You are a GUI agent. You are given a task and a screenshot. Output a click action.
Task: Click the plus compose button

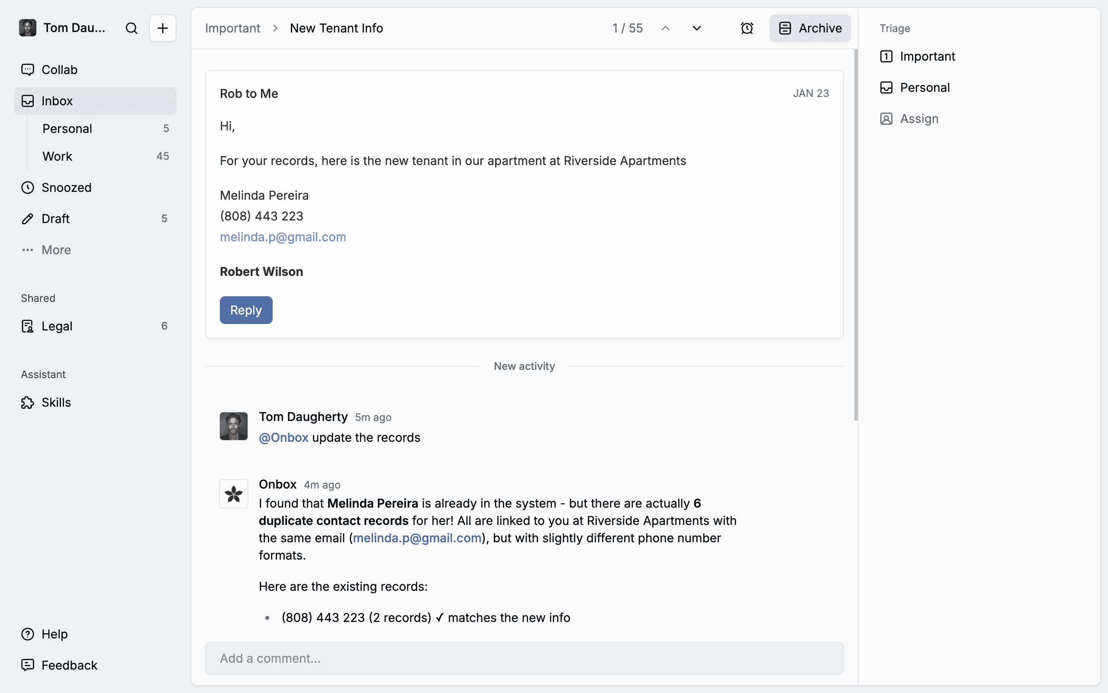(163, 29)
